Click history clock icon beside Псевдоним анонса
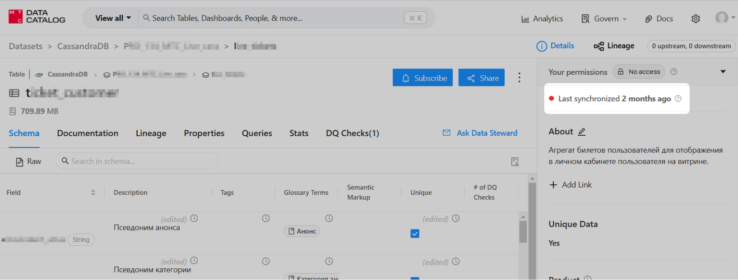The width and height of the screenshot is (738, 280). pyautogui.click(x=194, y=218)
